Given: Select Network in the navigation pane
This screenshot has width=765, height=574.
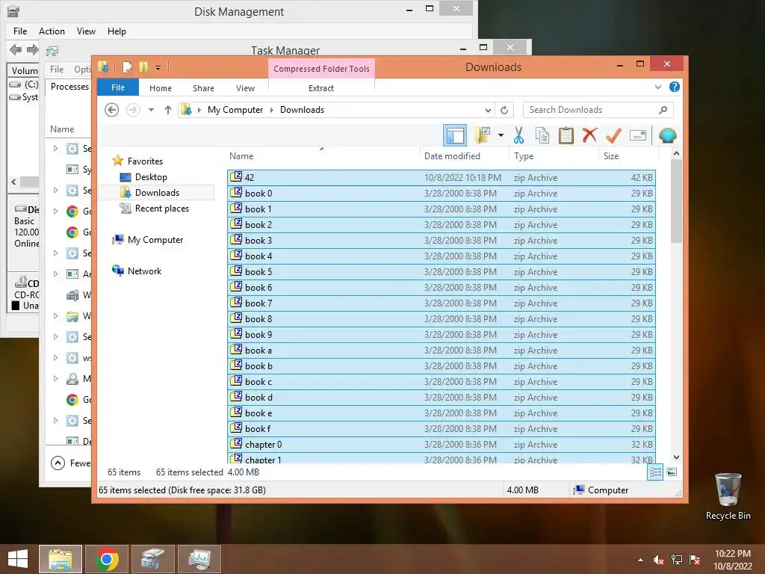Looking at the screenshot, I should [x=144, y=271].
